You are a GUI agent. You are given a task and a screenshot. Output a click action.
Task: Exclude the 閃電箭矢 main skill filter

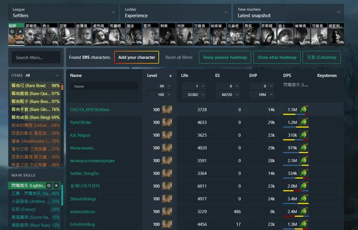(49, 186)
